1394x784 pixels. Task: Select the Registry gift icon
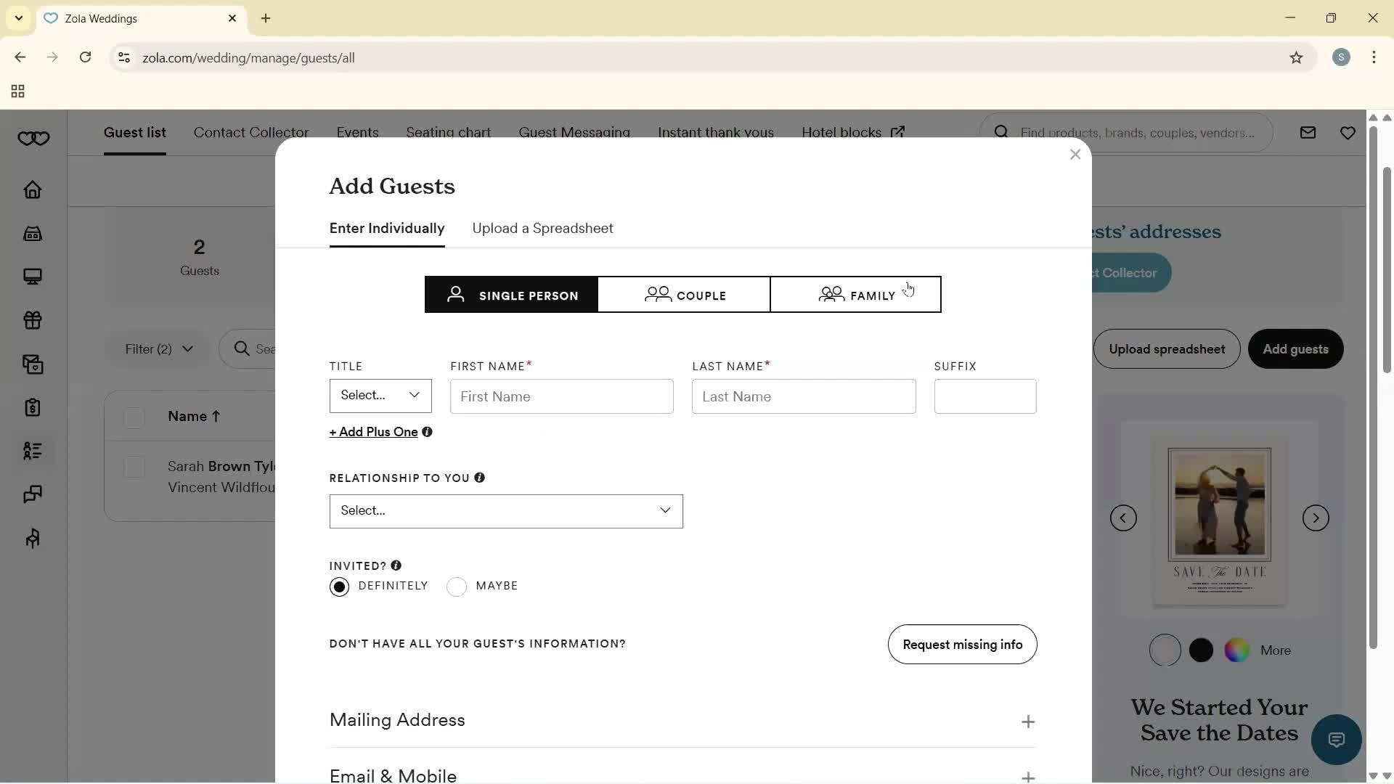(x=33, y=320)
